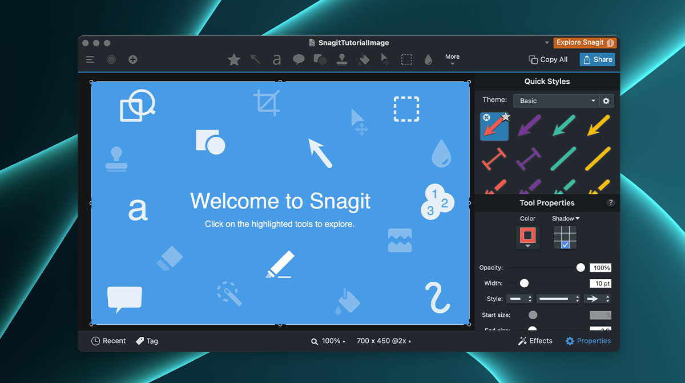Click the Copy All button

pos(548,59)
